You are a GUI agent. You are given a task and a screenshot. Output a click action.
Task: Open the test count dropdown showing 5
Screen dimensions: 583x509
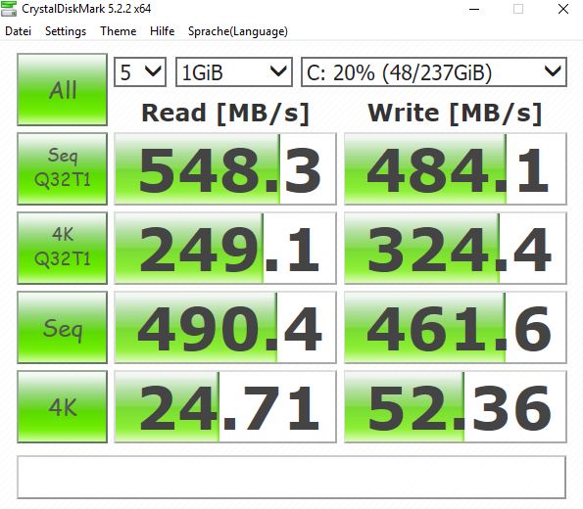(140, 71)
